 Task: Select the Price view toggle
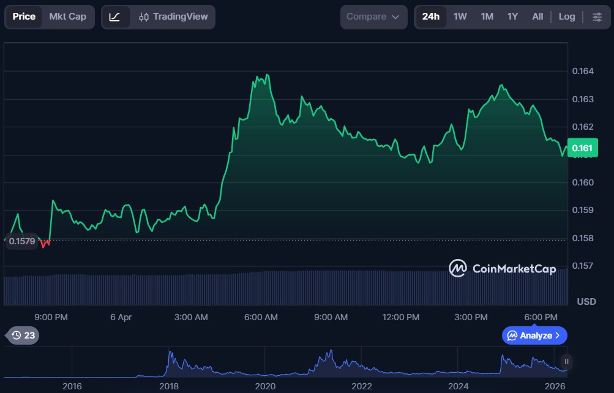(24, 17)
